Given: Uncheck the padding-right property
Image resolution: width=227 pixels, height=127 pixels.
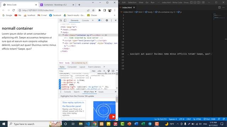Looking at the screenshot, I should 60,87.
